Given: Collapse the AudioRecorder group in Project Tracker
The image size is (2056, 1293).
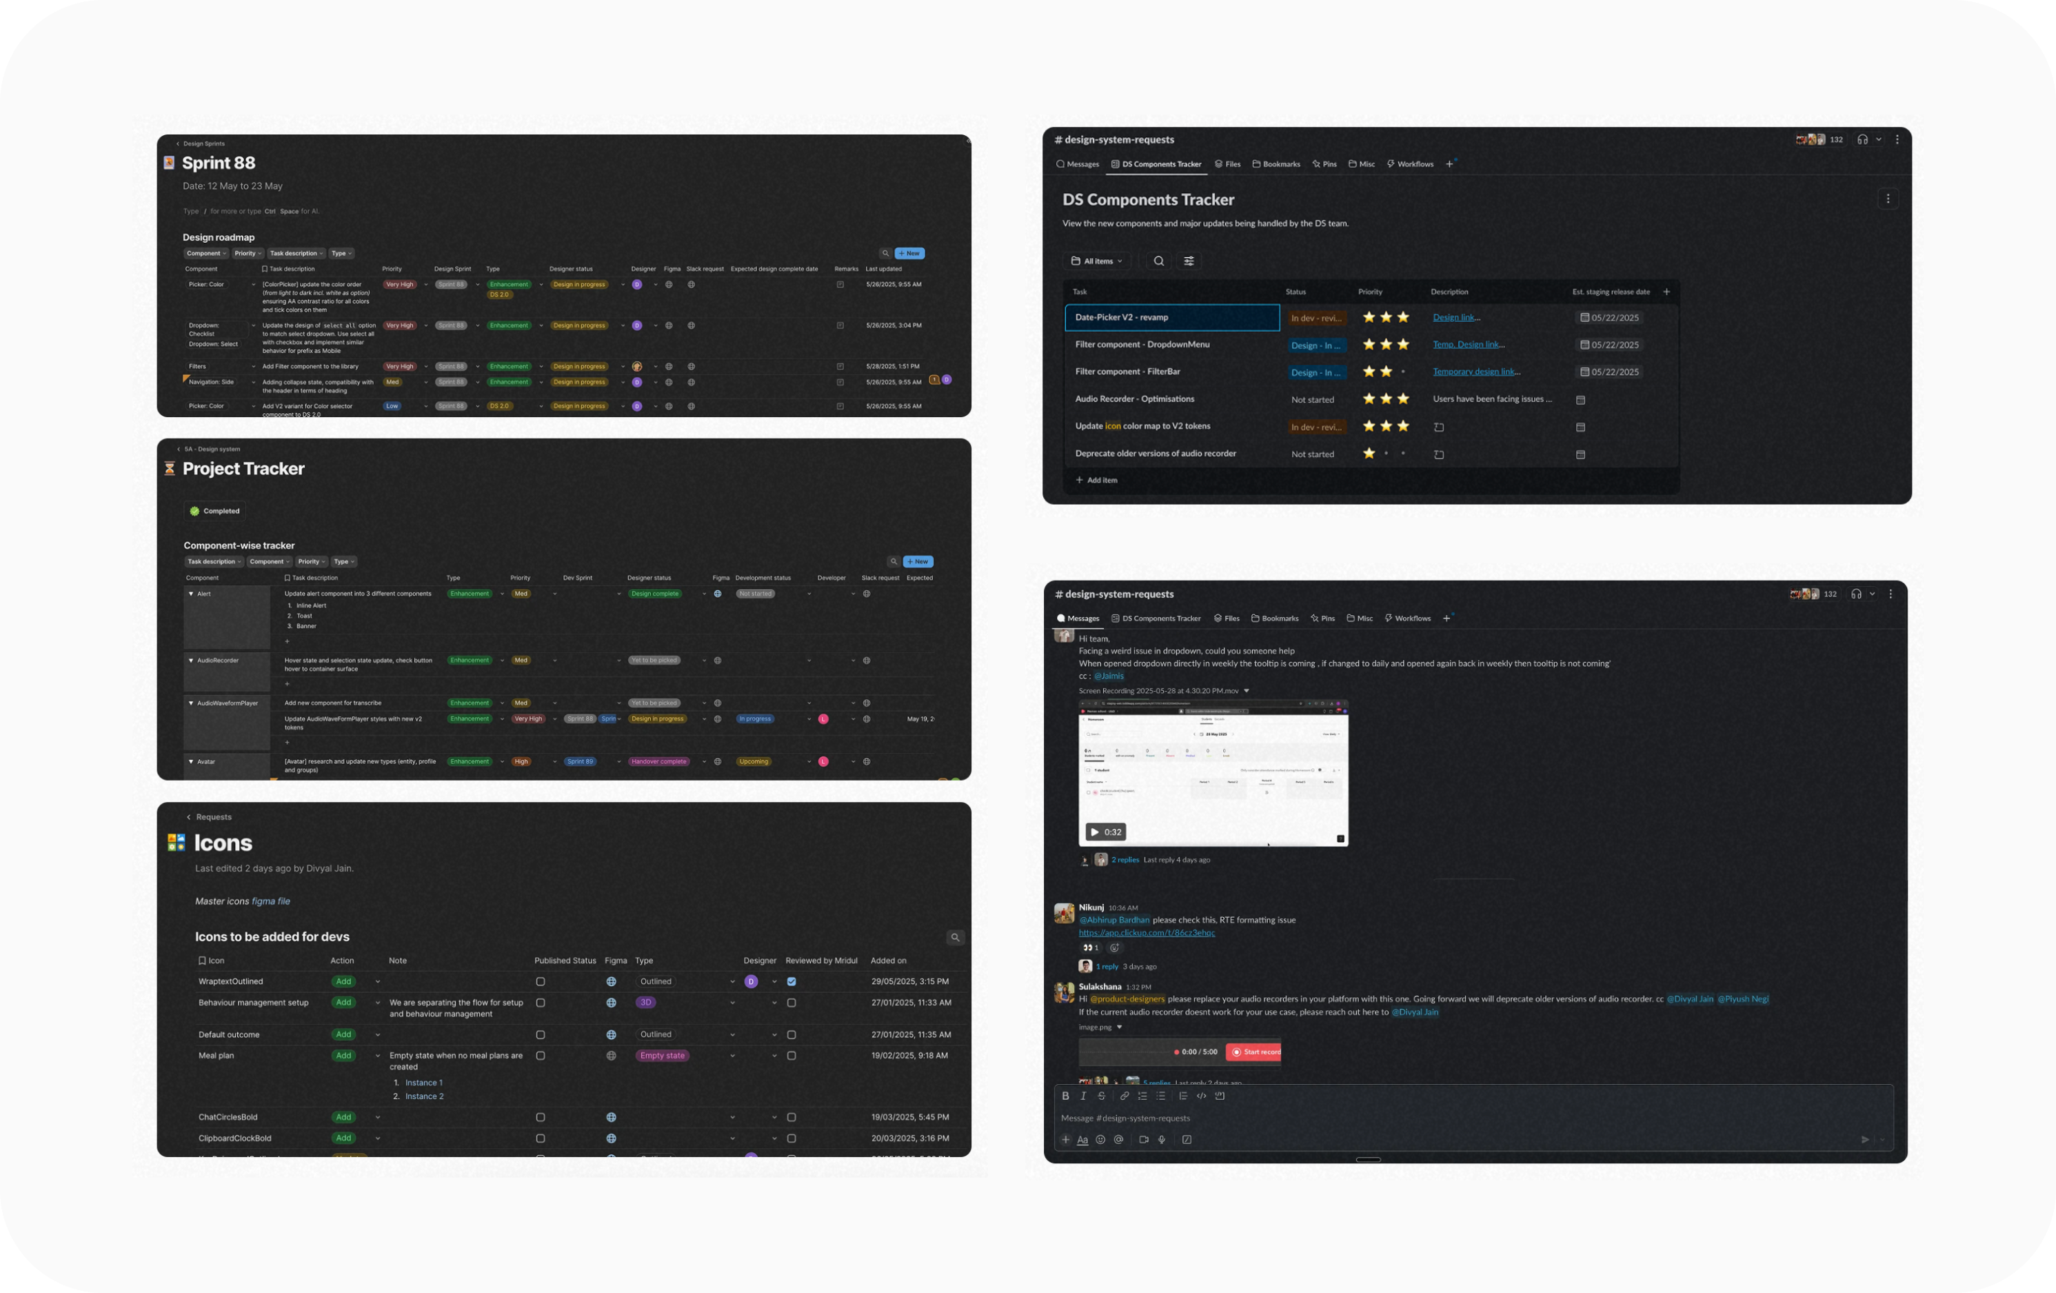Looking at the screenshot, I should (x=190, y=660).
